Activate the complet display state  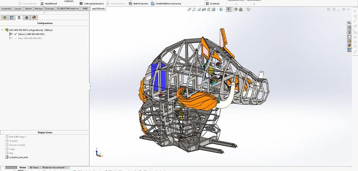13,141
